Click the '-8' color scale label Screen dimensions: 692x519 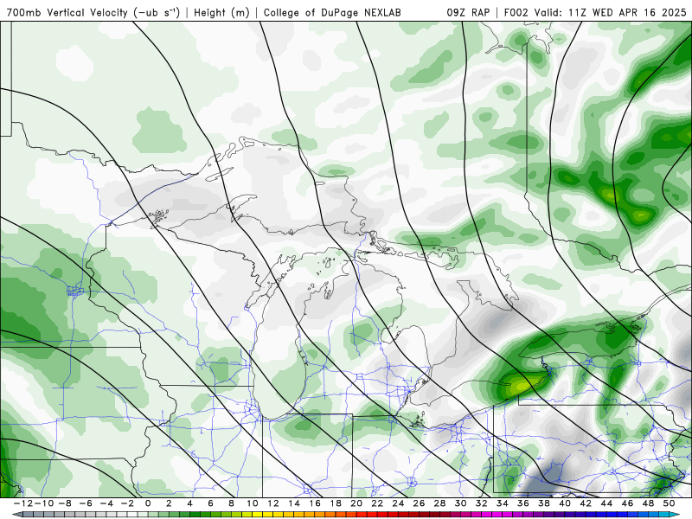pos(64,503)
